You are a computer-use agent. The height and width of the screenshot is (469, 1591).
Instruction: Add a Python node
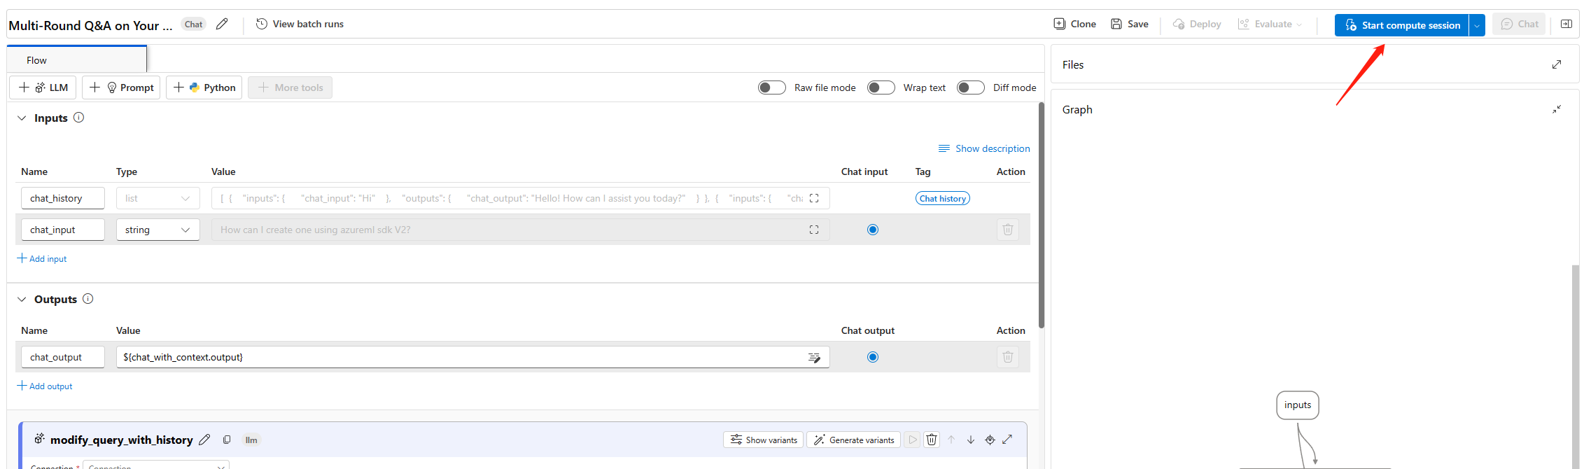pos(204,87)
